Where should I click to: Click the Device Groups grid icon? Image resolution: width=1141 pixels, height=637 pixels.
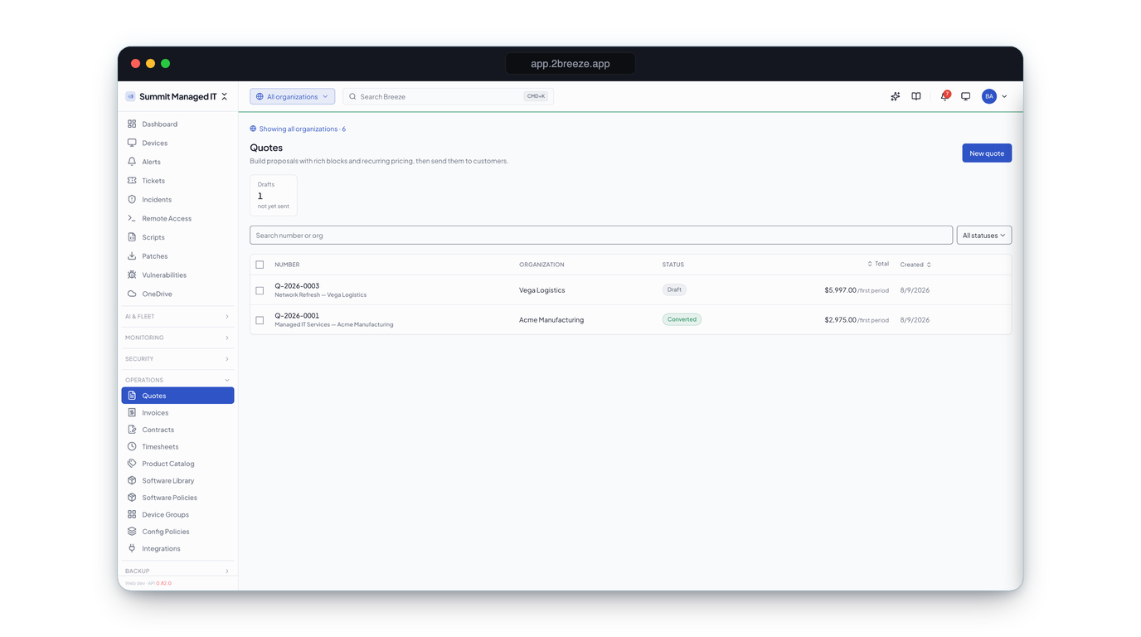click(132, 514)
